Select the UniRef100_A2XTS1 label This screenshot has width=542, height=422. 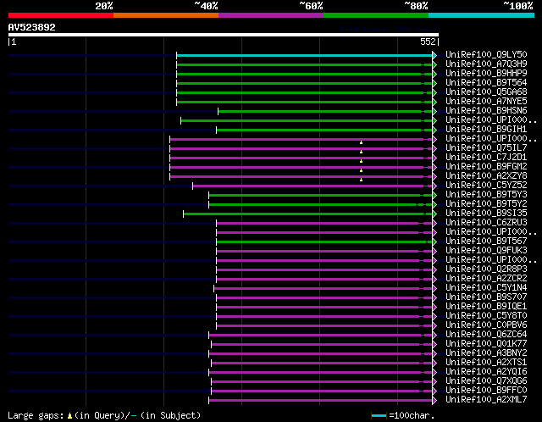pos(486,363)
